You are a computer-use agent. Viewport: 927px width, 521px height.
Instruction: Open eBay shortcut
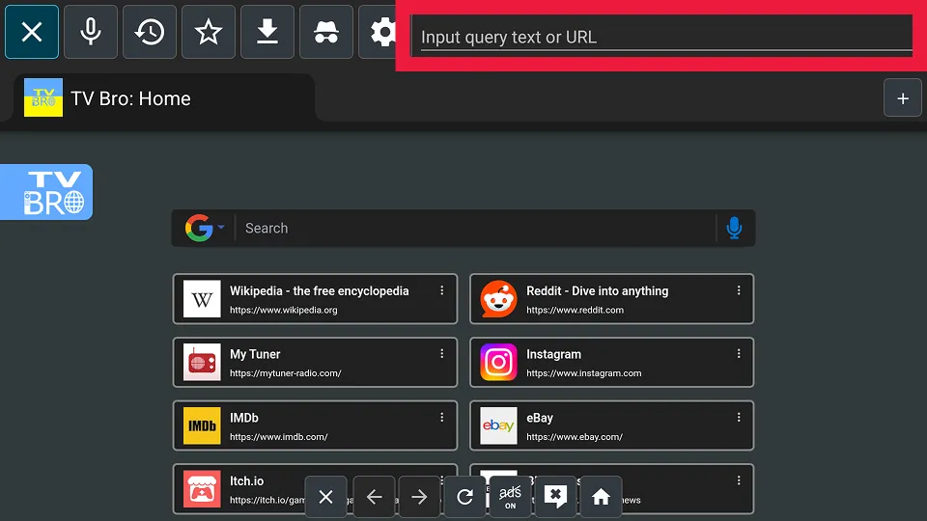(x=612, y=425)
